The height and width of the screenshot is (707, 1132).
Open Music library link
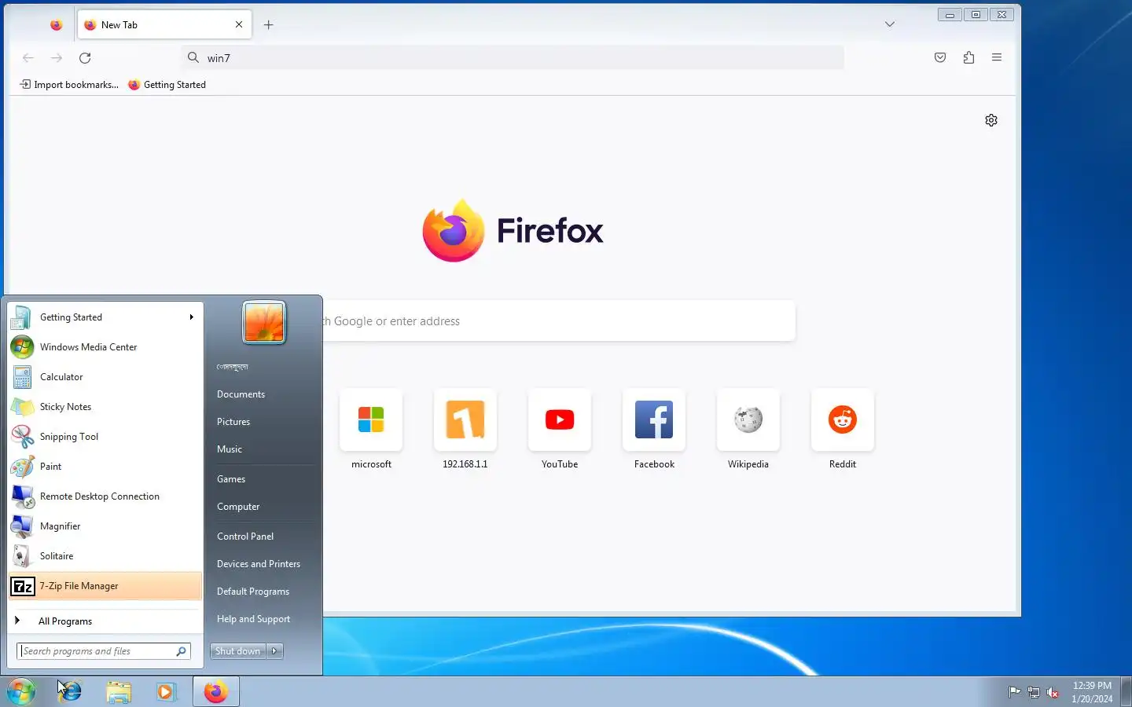tap(230, 449)
